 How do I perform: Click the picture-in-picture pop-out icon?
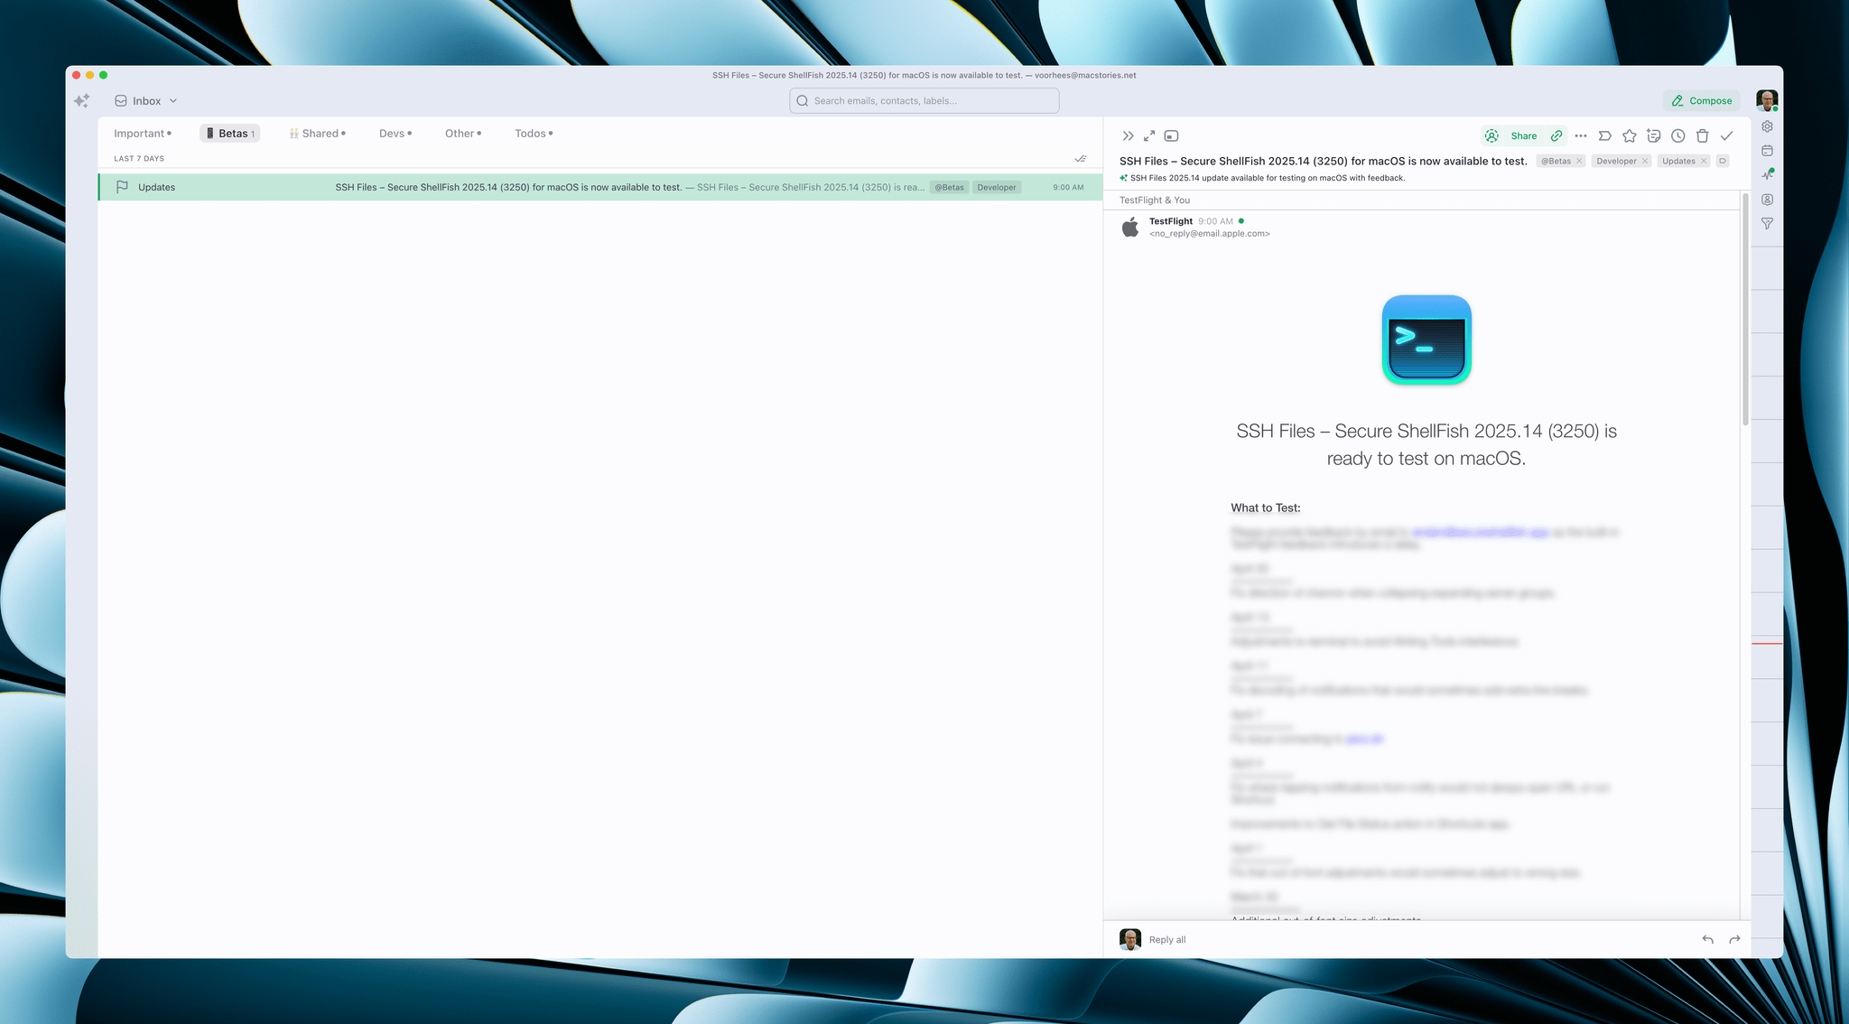[x=1171, y=136]
